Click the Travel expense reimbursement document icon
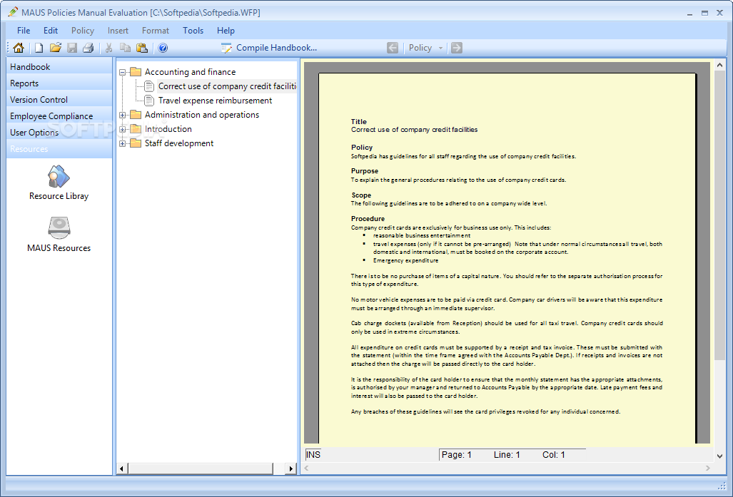The width and height of the screenshot is (733, 497). (x=149, y=101)
